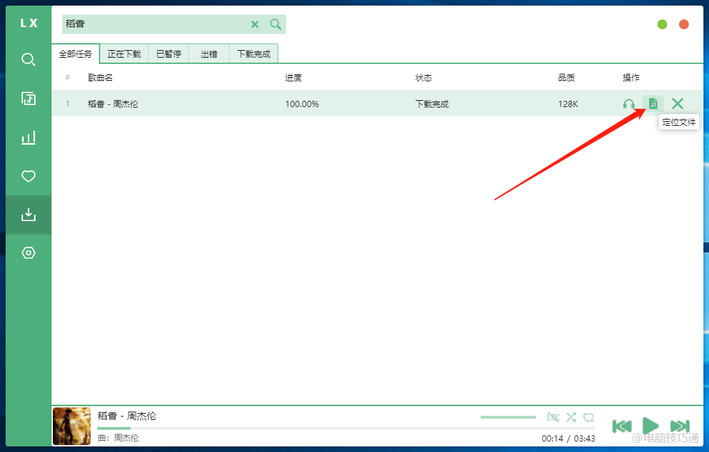Select the 已暂停 tab

pos(169,54)
